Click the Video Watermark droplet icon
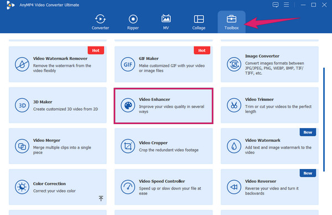The image size is (332, 215). [234, 146]
